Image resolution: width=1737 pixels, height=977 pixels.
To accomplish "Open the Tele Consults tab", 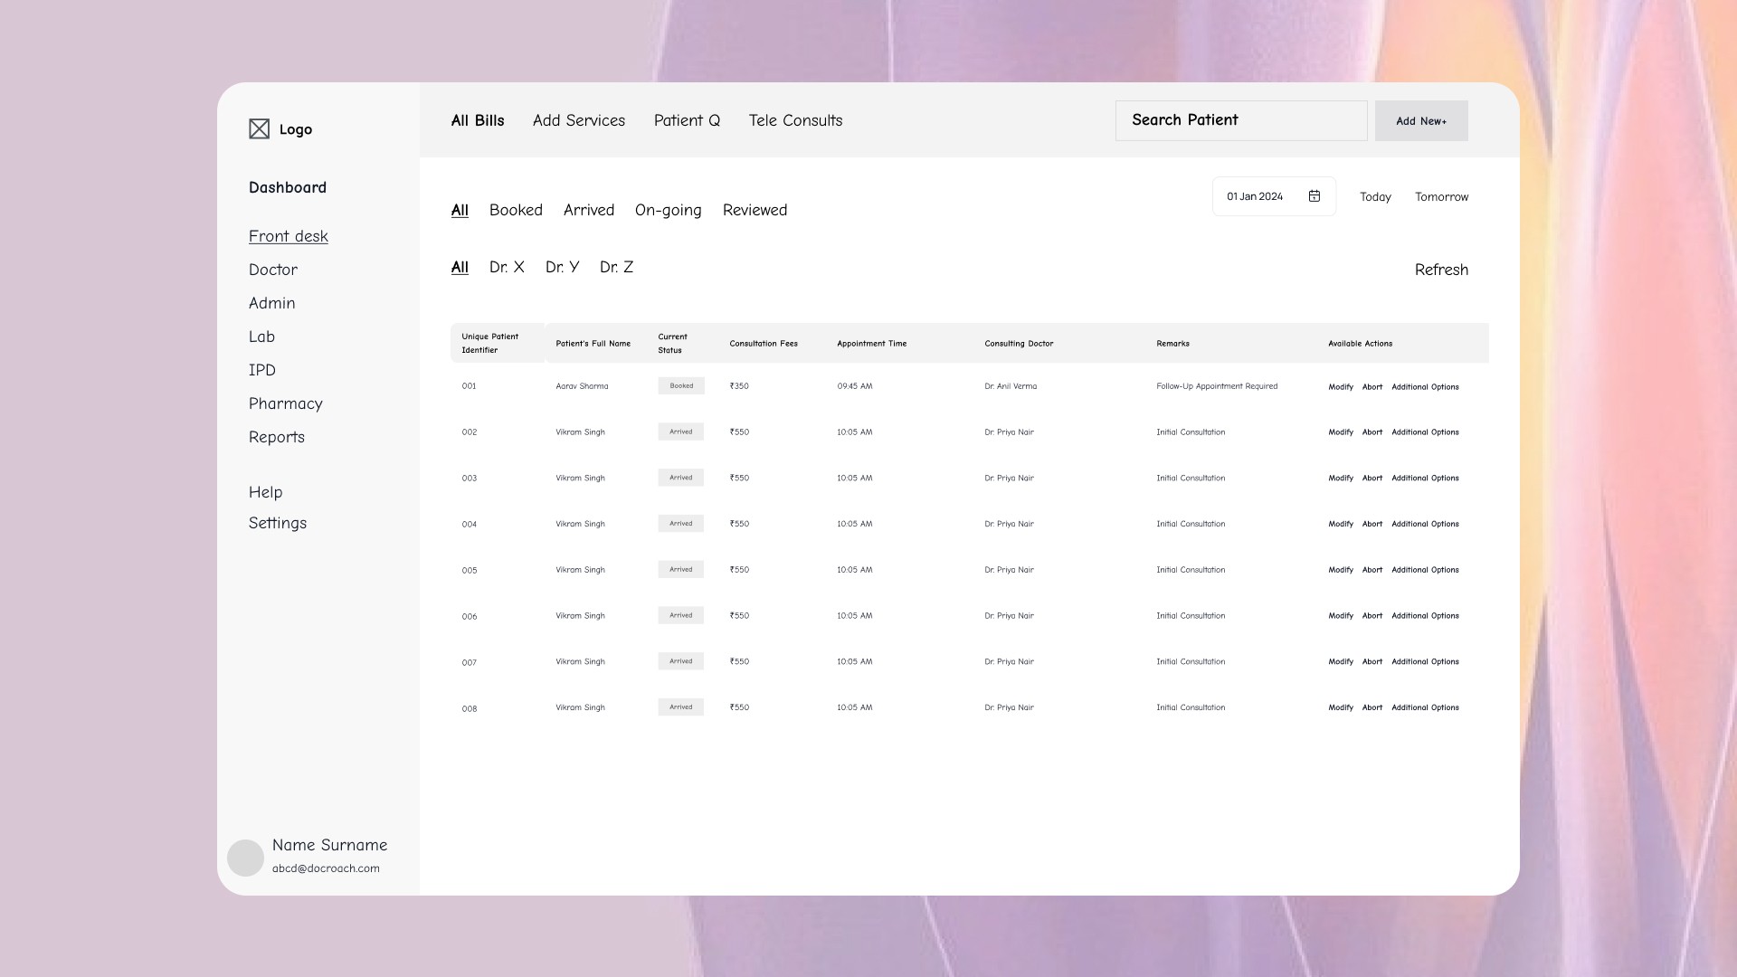I will click(795, 120).
